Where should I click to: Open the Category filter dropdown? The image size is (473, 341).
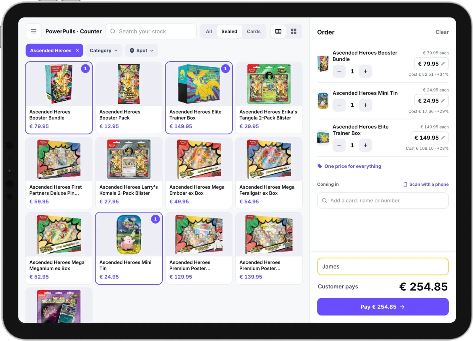pos(103,50)
